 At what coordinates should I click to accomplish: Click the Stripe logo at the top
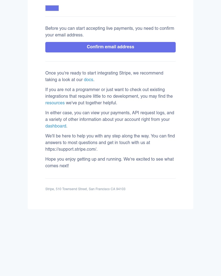pyautogui.click(x=52, y=8)
